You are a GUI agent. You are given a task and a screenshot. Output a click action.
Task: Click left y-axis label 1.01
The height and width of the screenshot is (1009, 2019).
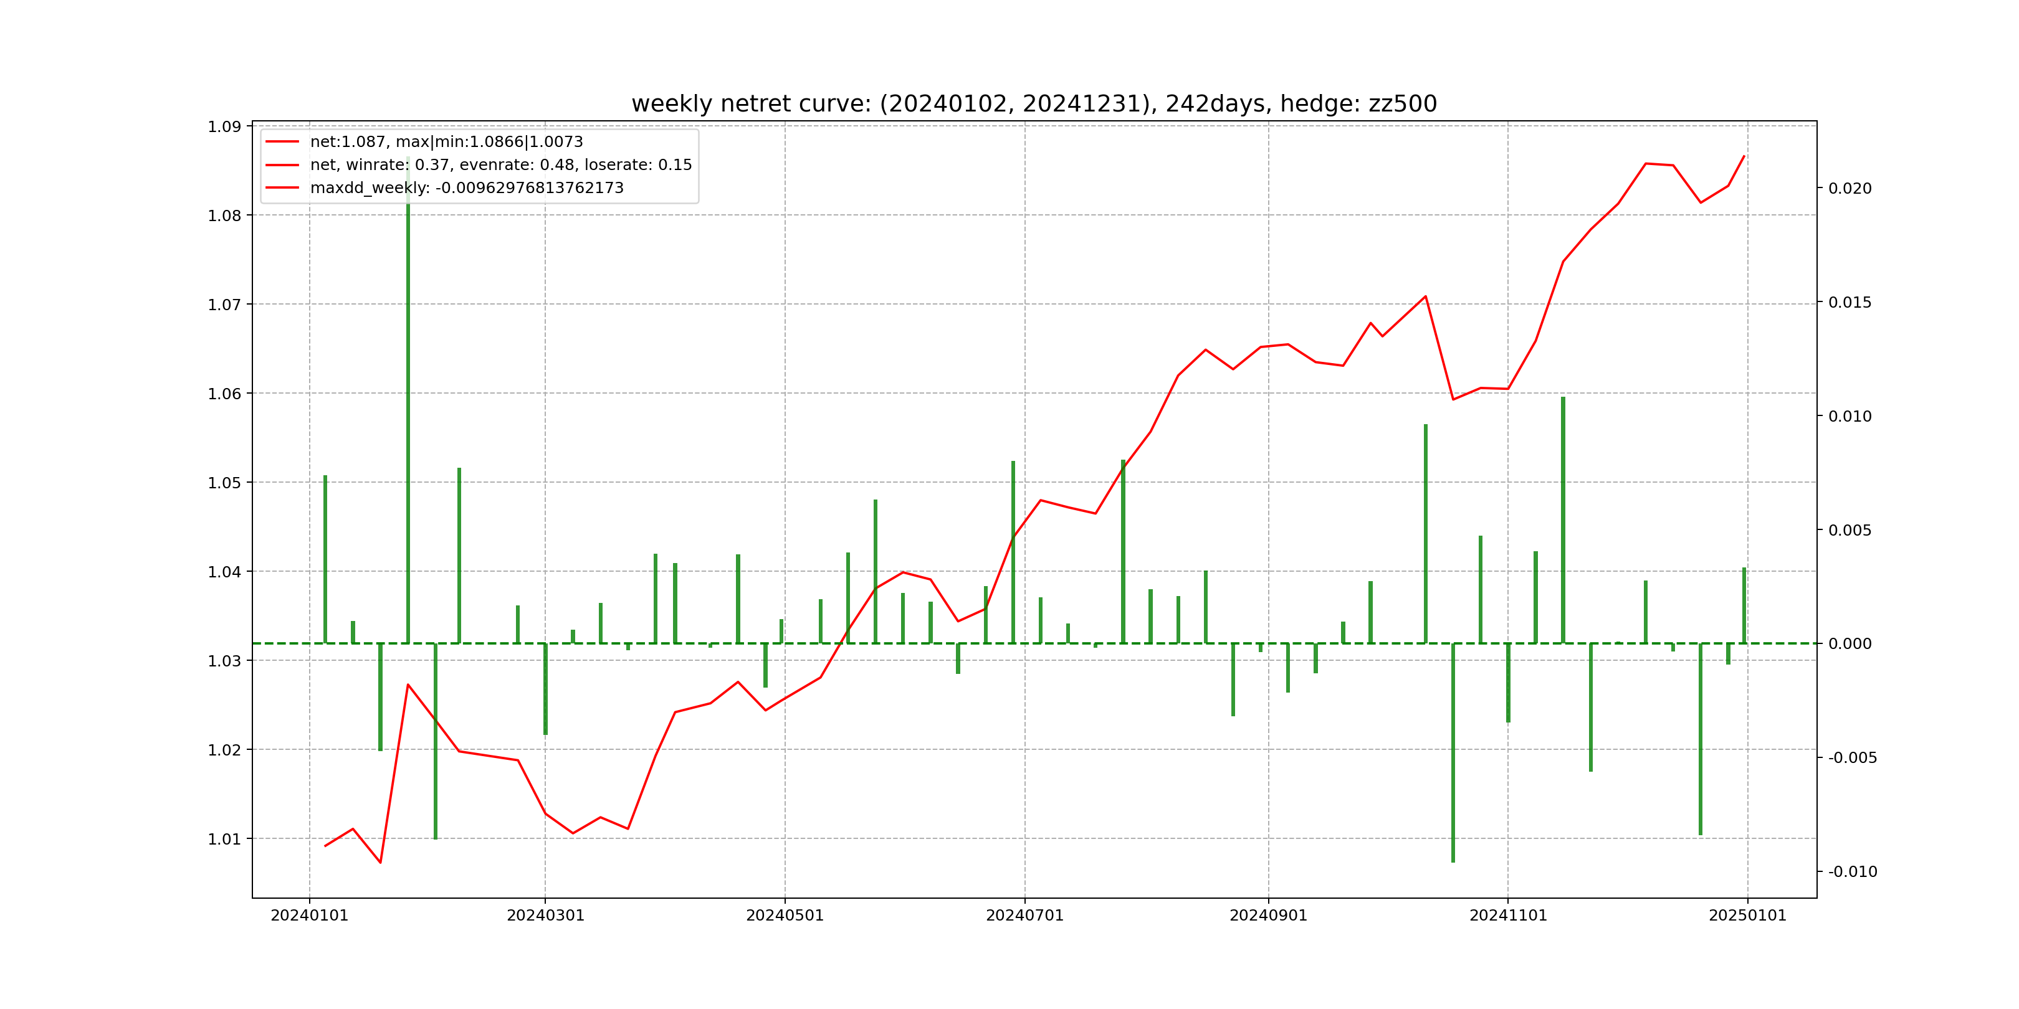coord(224,839)
